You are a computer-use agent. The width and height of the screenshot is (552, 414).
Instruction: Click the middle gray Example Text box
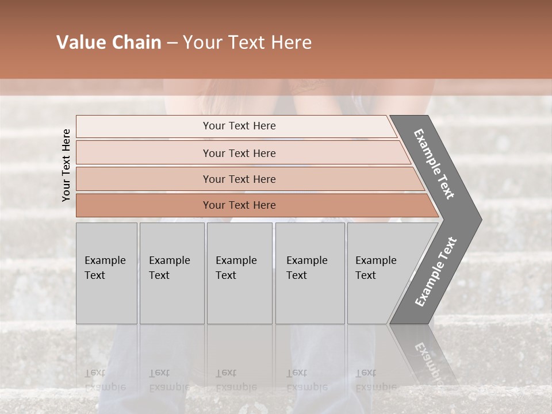point(239,273)
